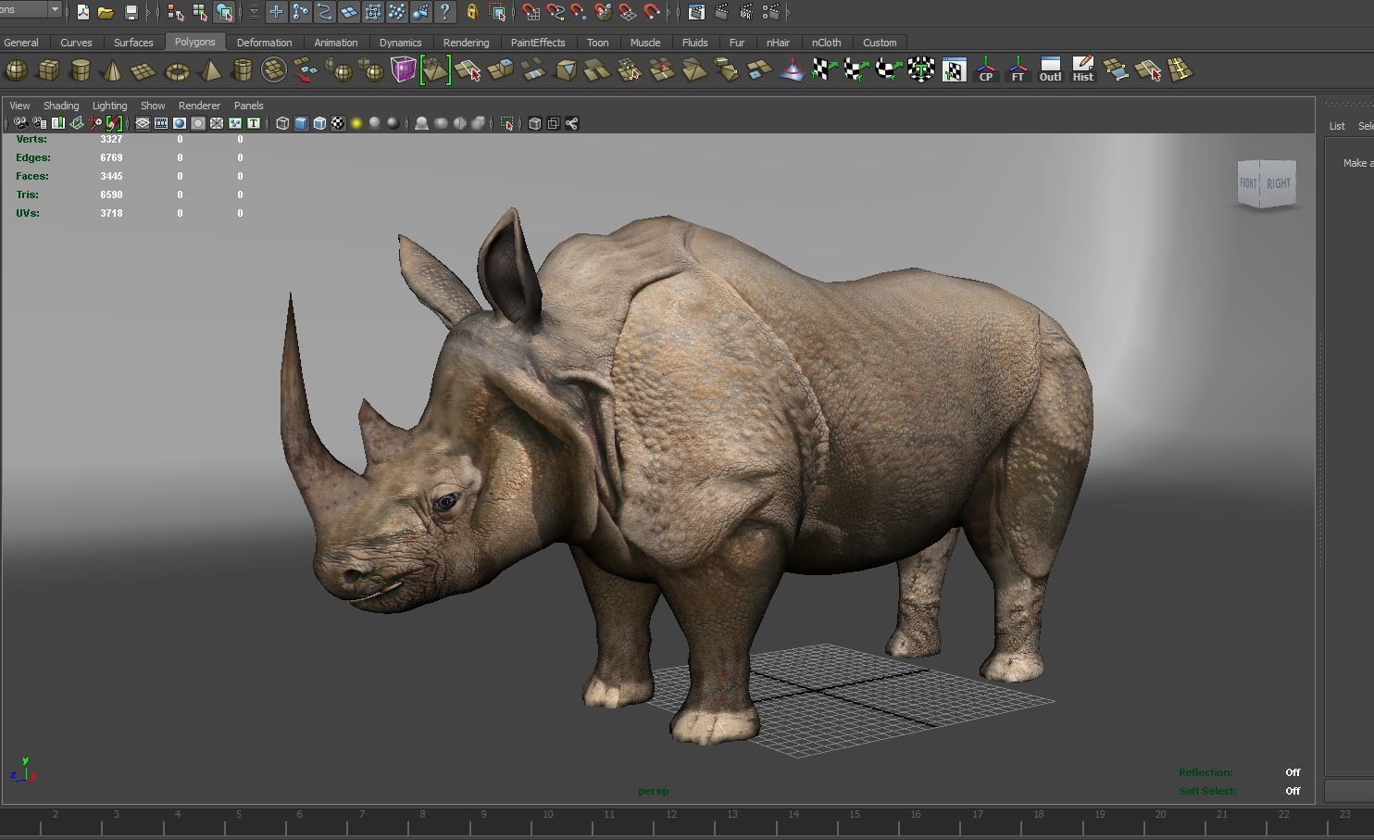Click the Verts count value 3327

pyautogui.click(x=111, y=139)
